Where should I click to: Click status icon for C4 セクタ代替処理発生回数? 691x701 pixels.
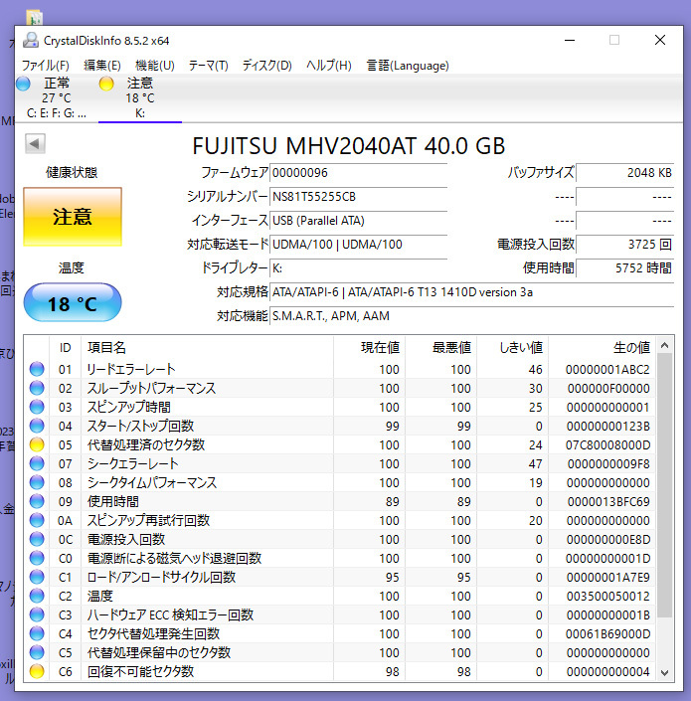[37, 634]
